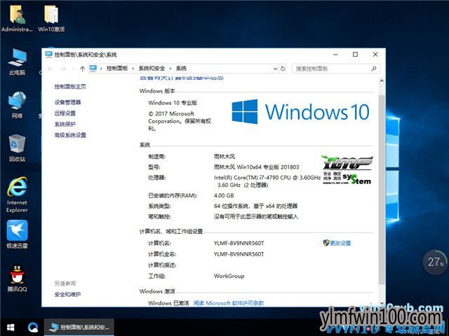The image size is (449, 336).
Task: Select 系统和安全 breadcrumb item
Action: pos(152,69)
